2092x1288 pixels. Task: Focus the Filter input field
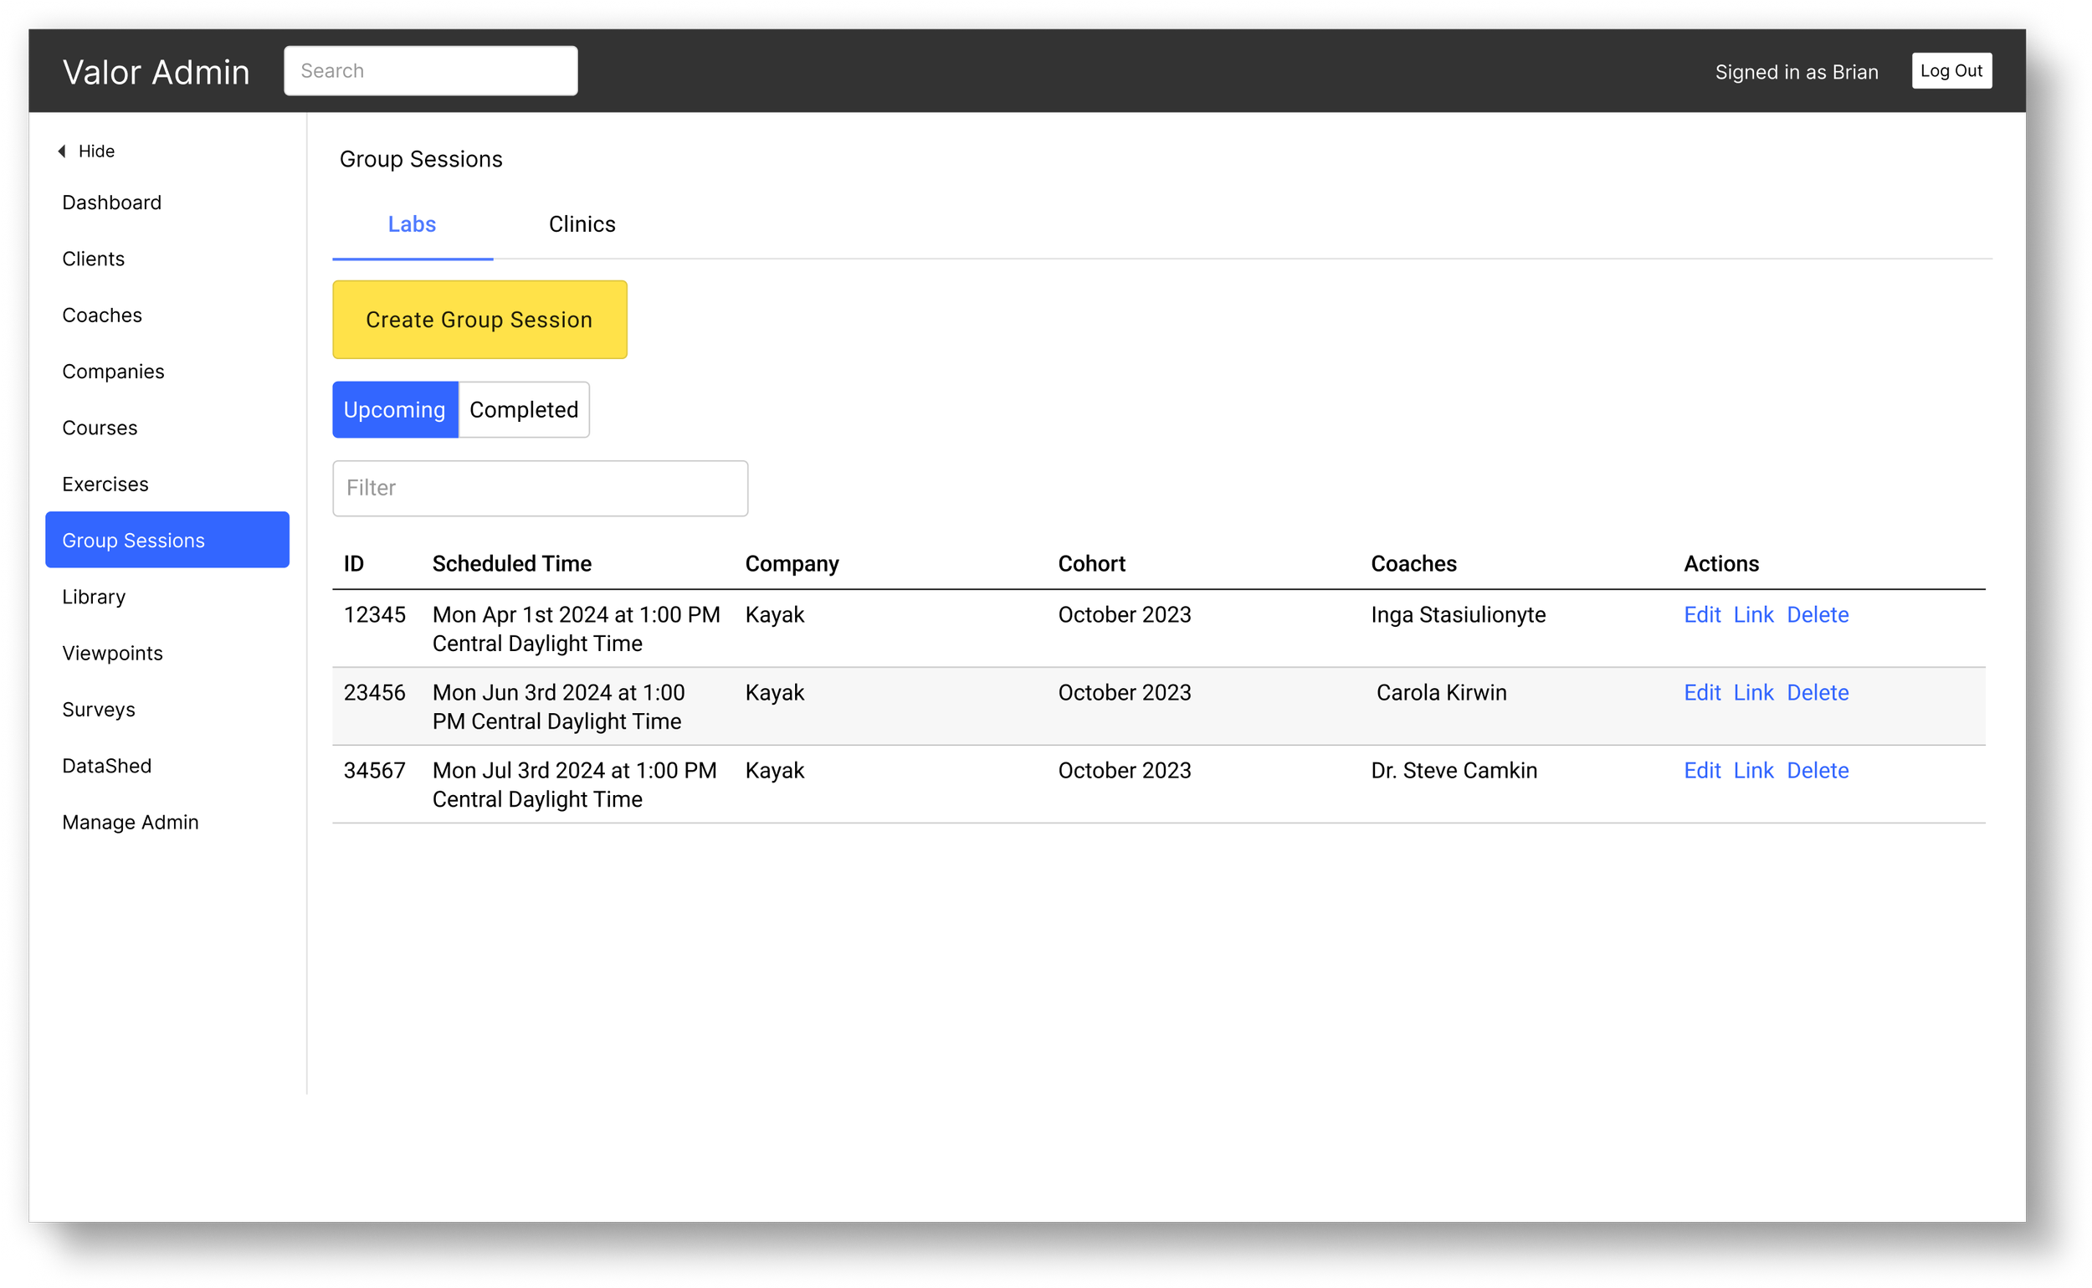tap(540, 488)
